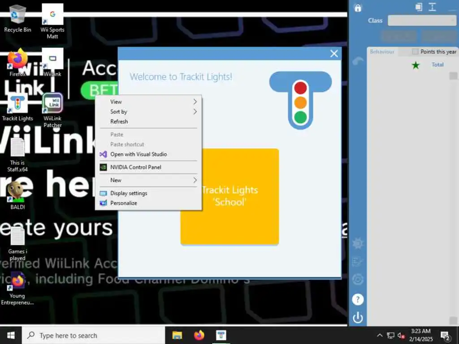Open Firefox from the taskbar
The width and height of the screenshot is (459, 344).
coord(199,335)
